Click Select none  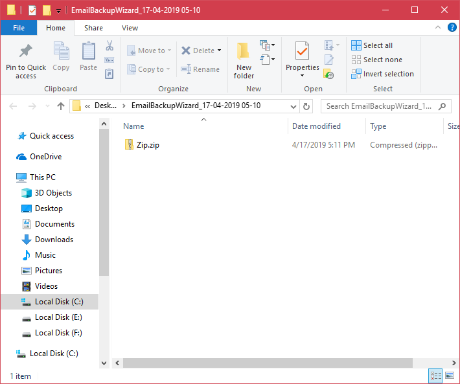377,60
